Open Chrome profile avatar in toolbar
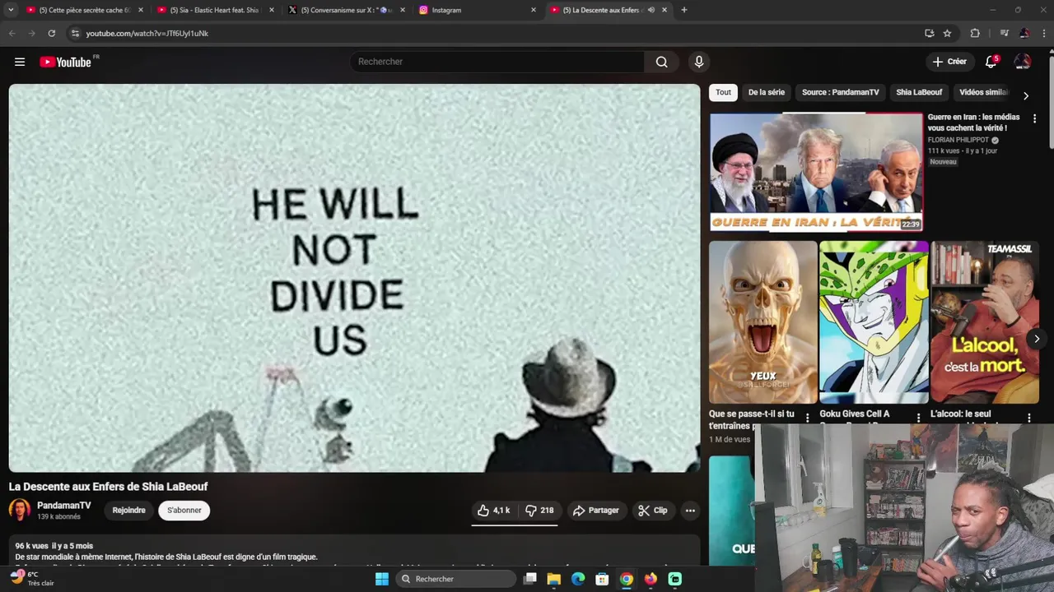This screenshot has width=1054, height=592. 1024,34
